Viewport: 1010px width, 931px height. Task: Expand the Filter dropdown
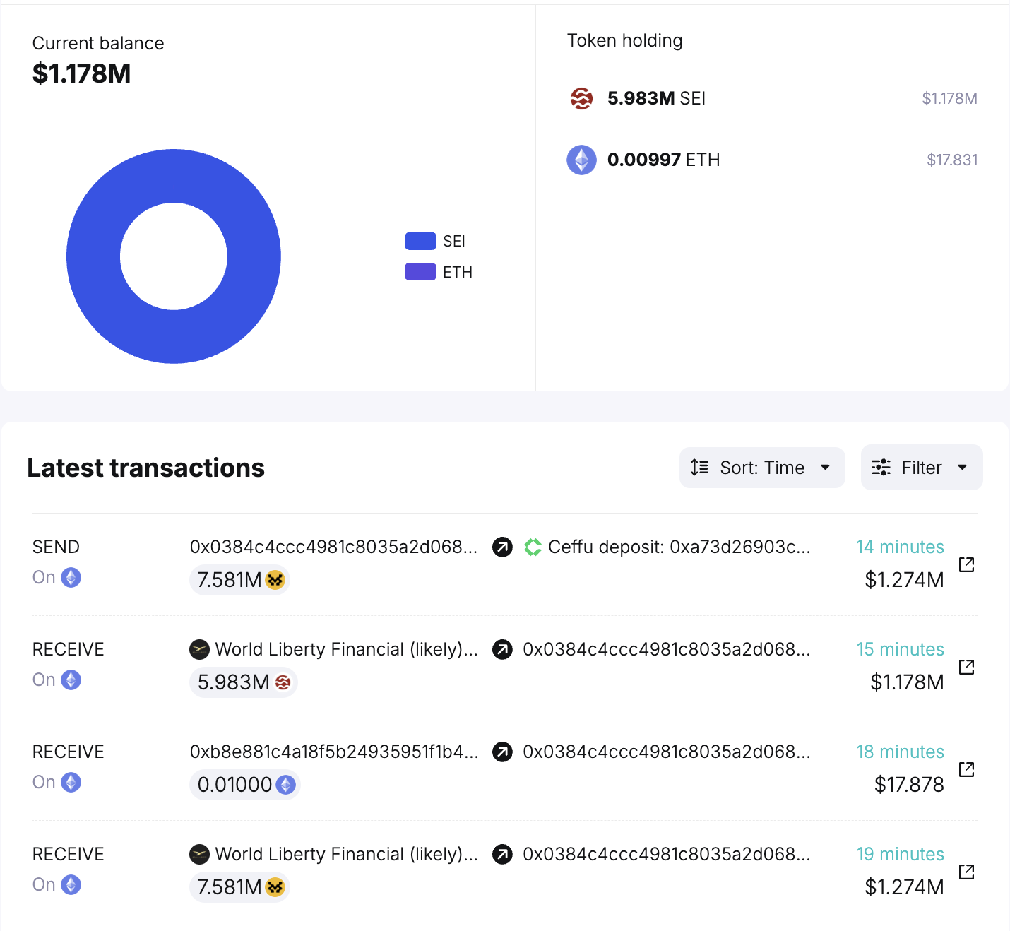coord(921,468)
